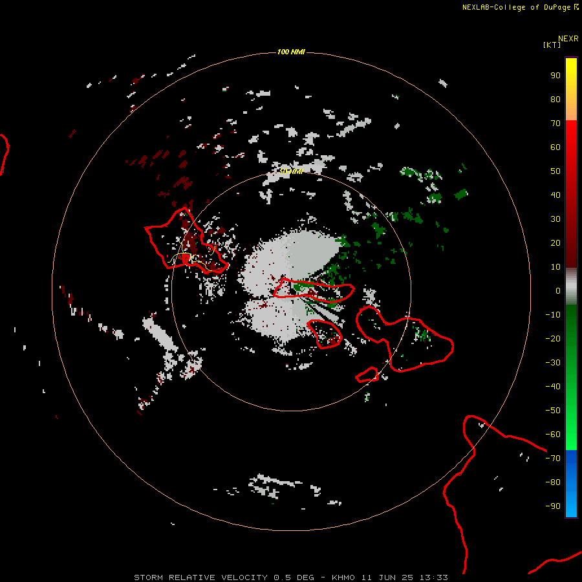Click the -40 value on velocity scale

click(x=553, y=387)
